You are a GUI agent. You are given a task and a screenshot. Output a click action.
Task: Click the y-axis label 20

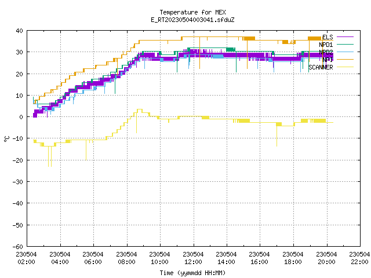[19, 74]
